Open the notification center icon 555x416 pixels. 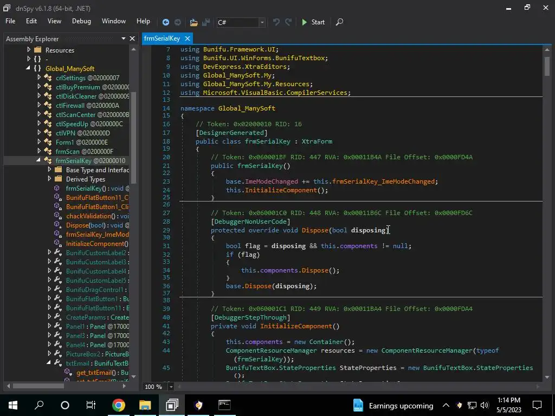pyautogui.click(x=537, y=405)
